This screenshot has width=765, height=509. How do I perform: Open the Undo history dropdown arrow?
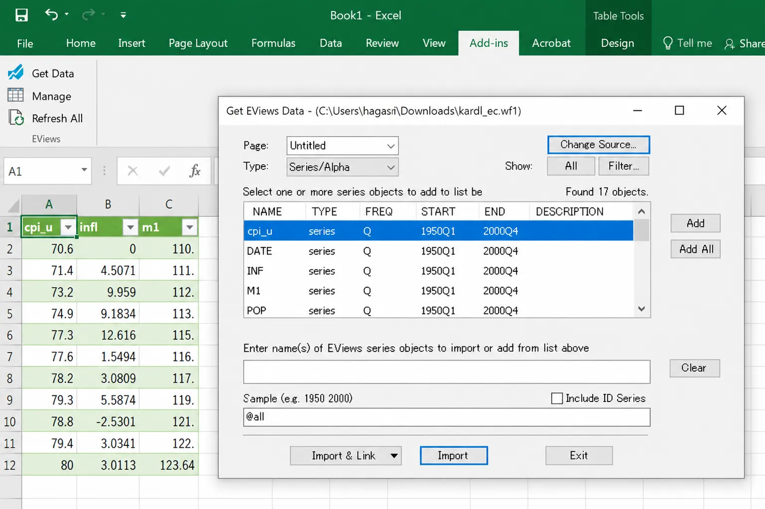(67, 14)
